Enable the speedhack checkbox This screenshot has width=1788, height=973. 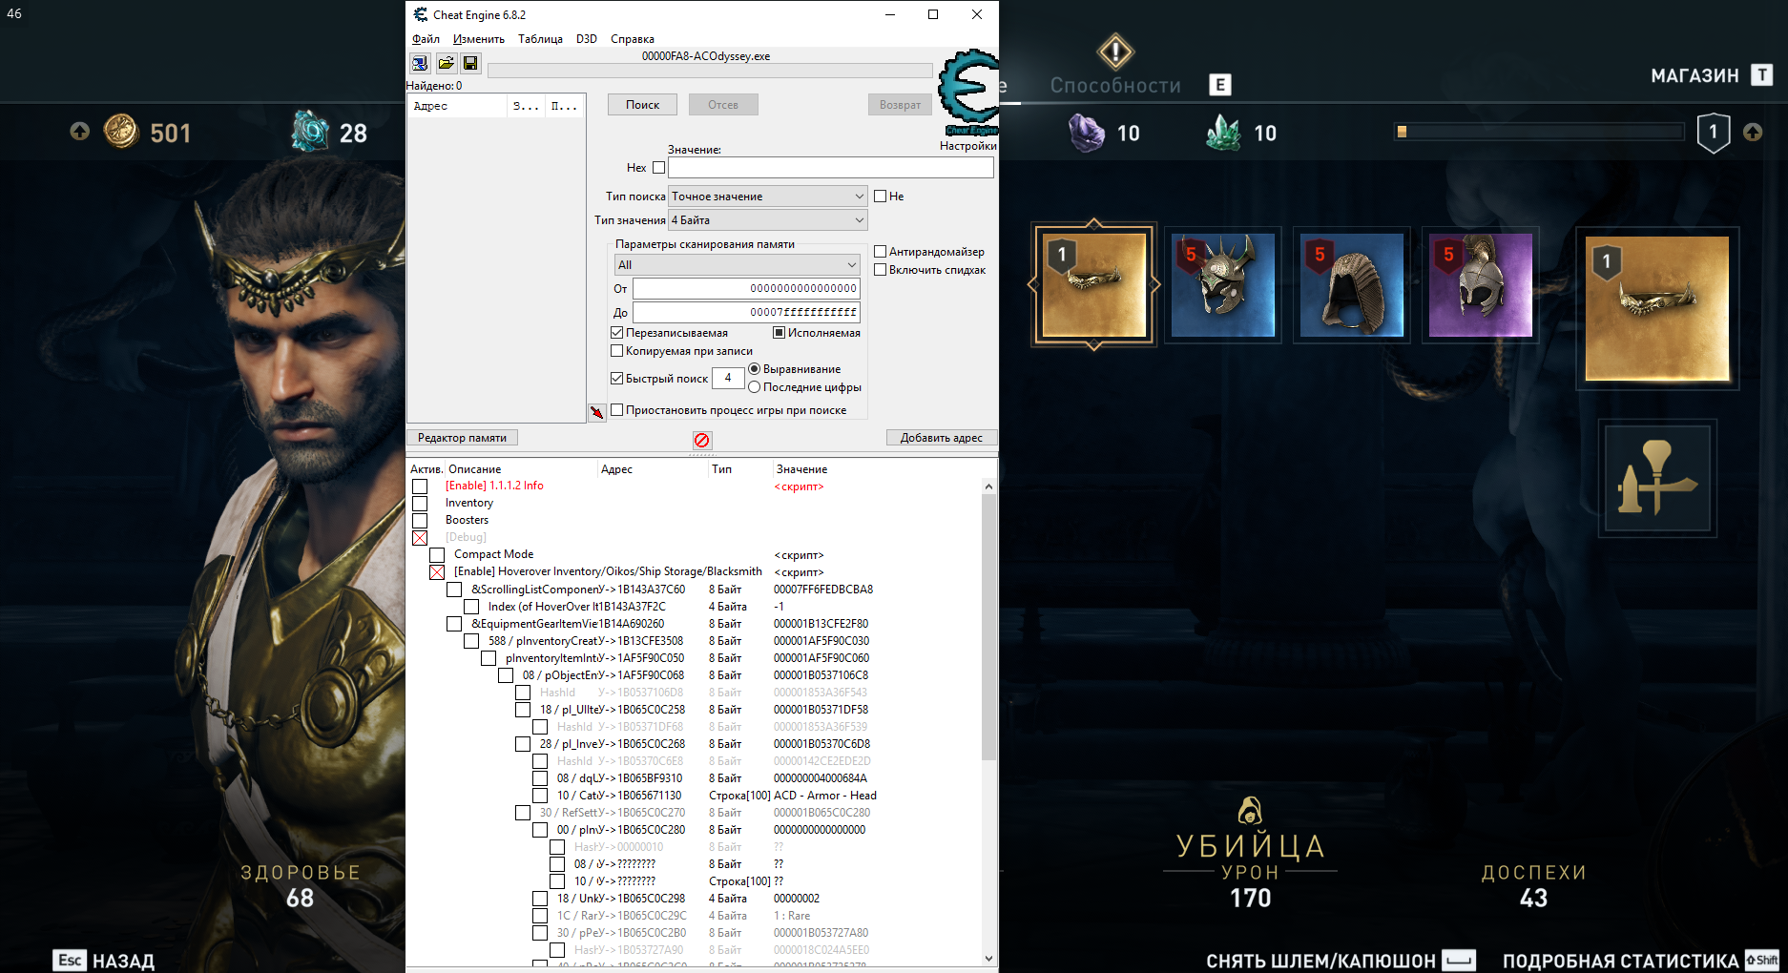tap(881, 270)
